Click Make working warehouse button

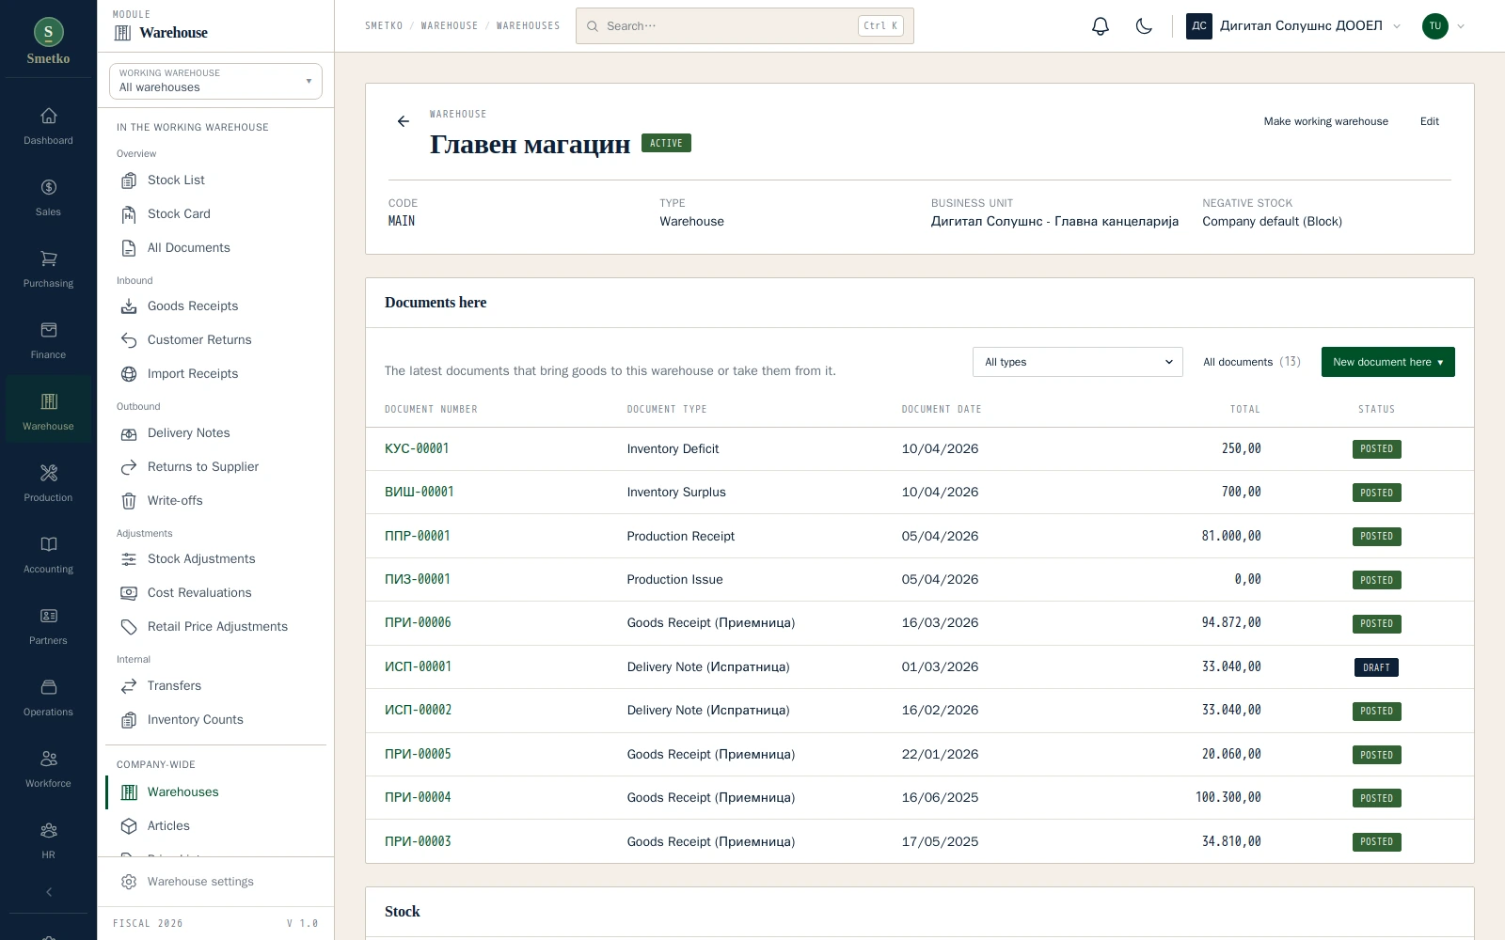pos(1325,121)
